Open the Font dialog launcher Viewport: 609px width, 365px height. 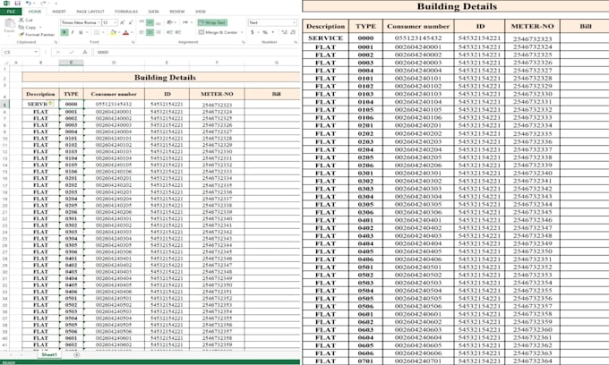(x=133, y=42)
